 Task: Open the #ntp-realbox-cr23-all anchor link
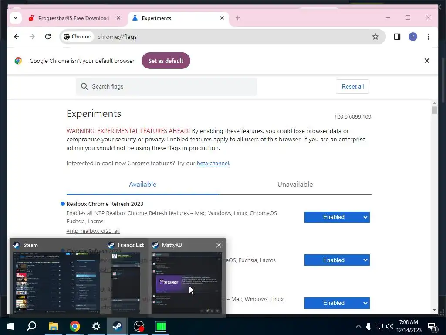[93, 231]
